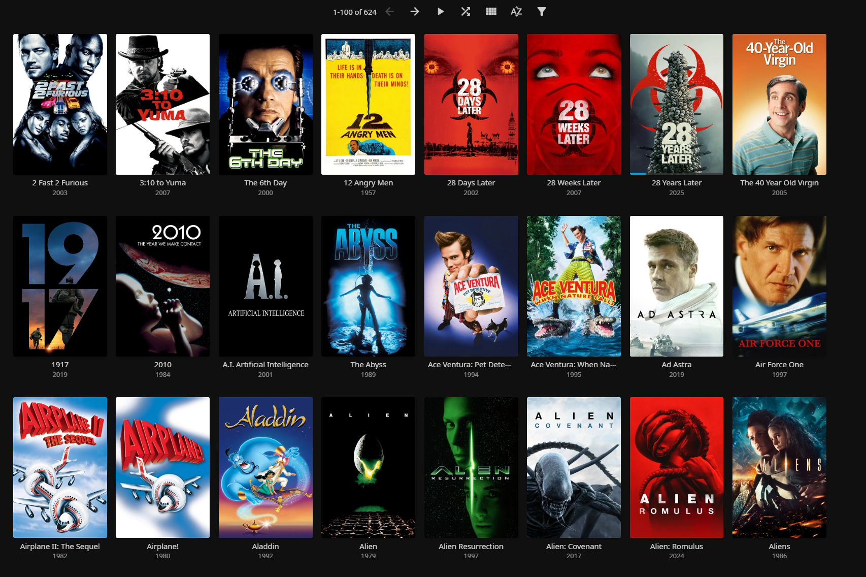Image resolution: width=866 pixels, height=577 pixels.
Task: Select the Alien Romulus poster
Action: 677,467
